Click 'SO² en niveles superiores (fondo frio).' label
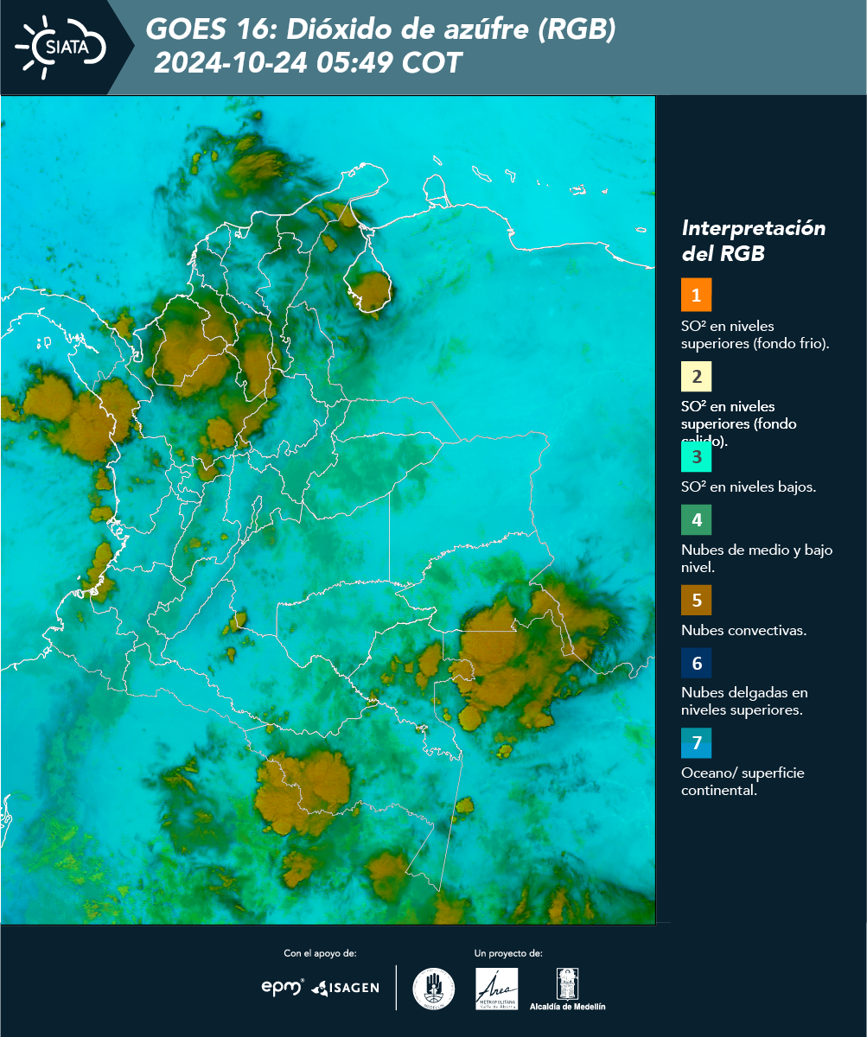Screen dimensions: 867x1037 click(x=755, y=334)
